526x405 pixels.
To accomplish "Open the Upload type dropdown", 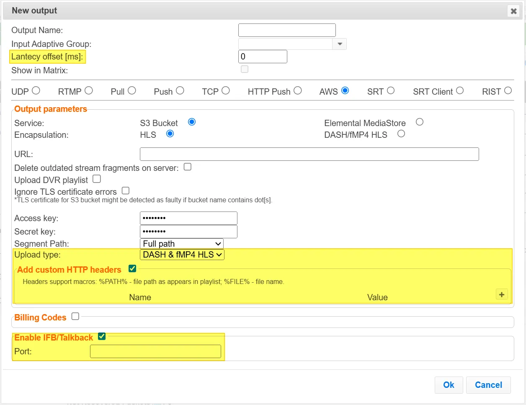I will click(x=182, y=255).
